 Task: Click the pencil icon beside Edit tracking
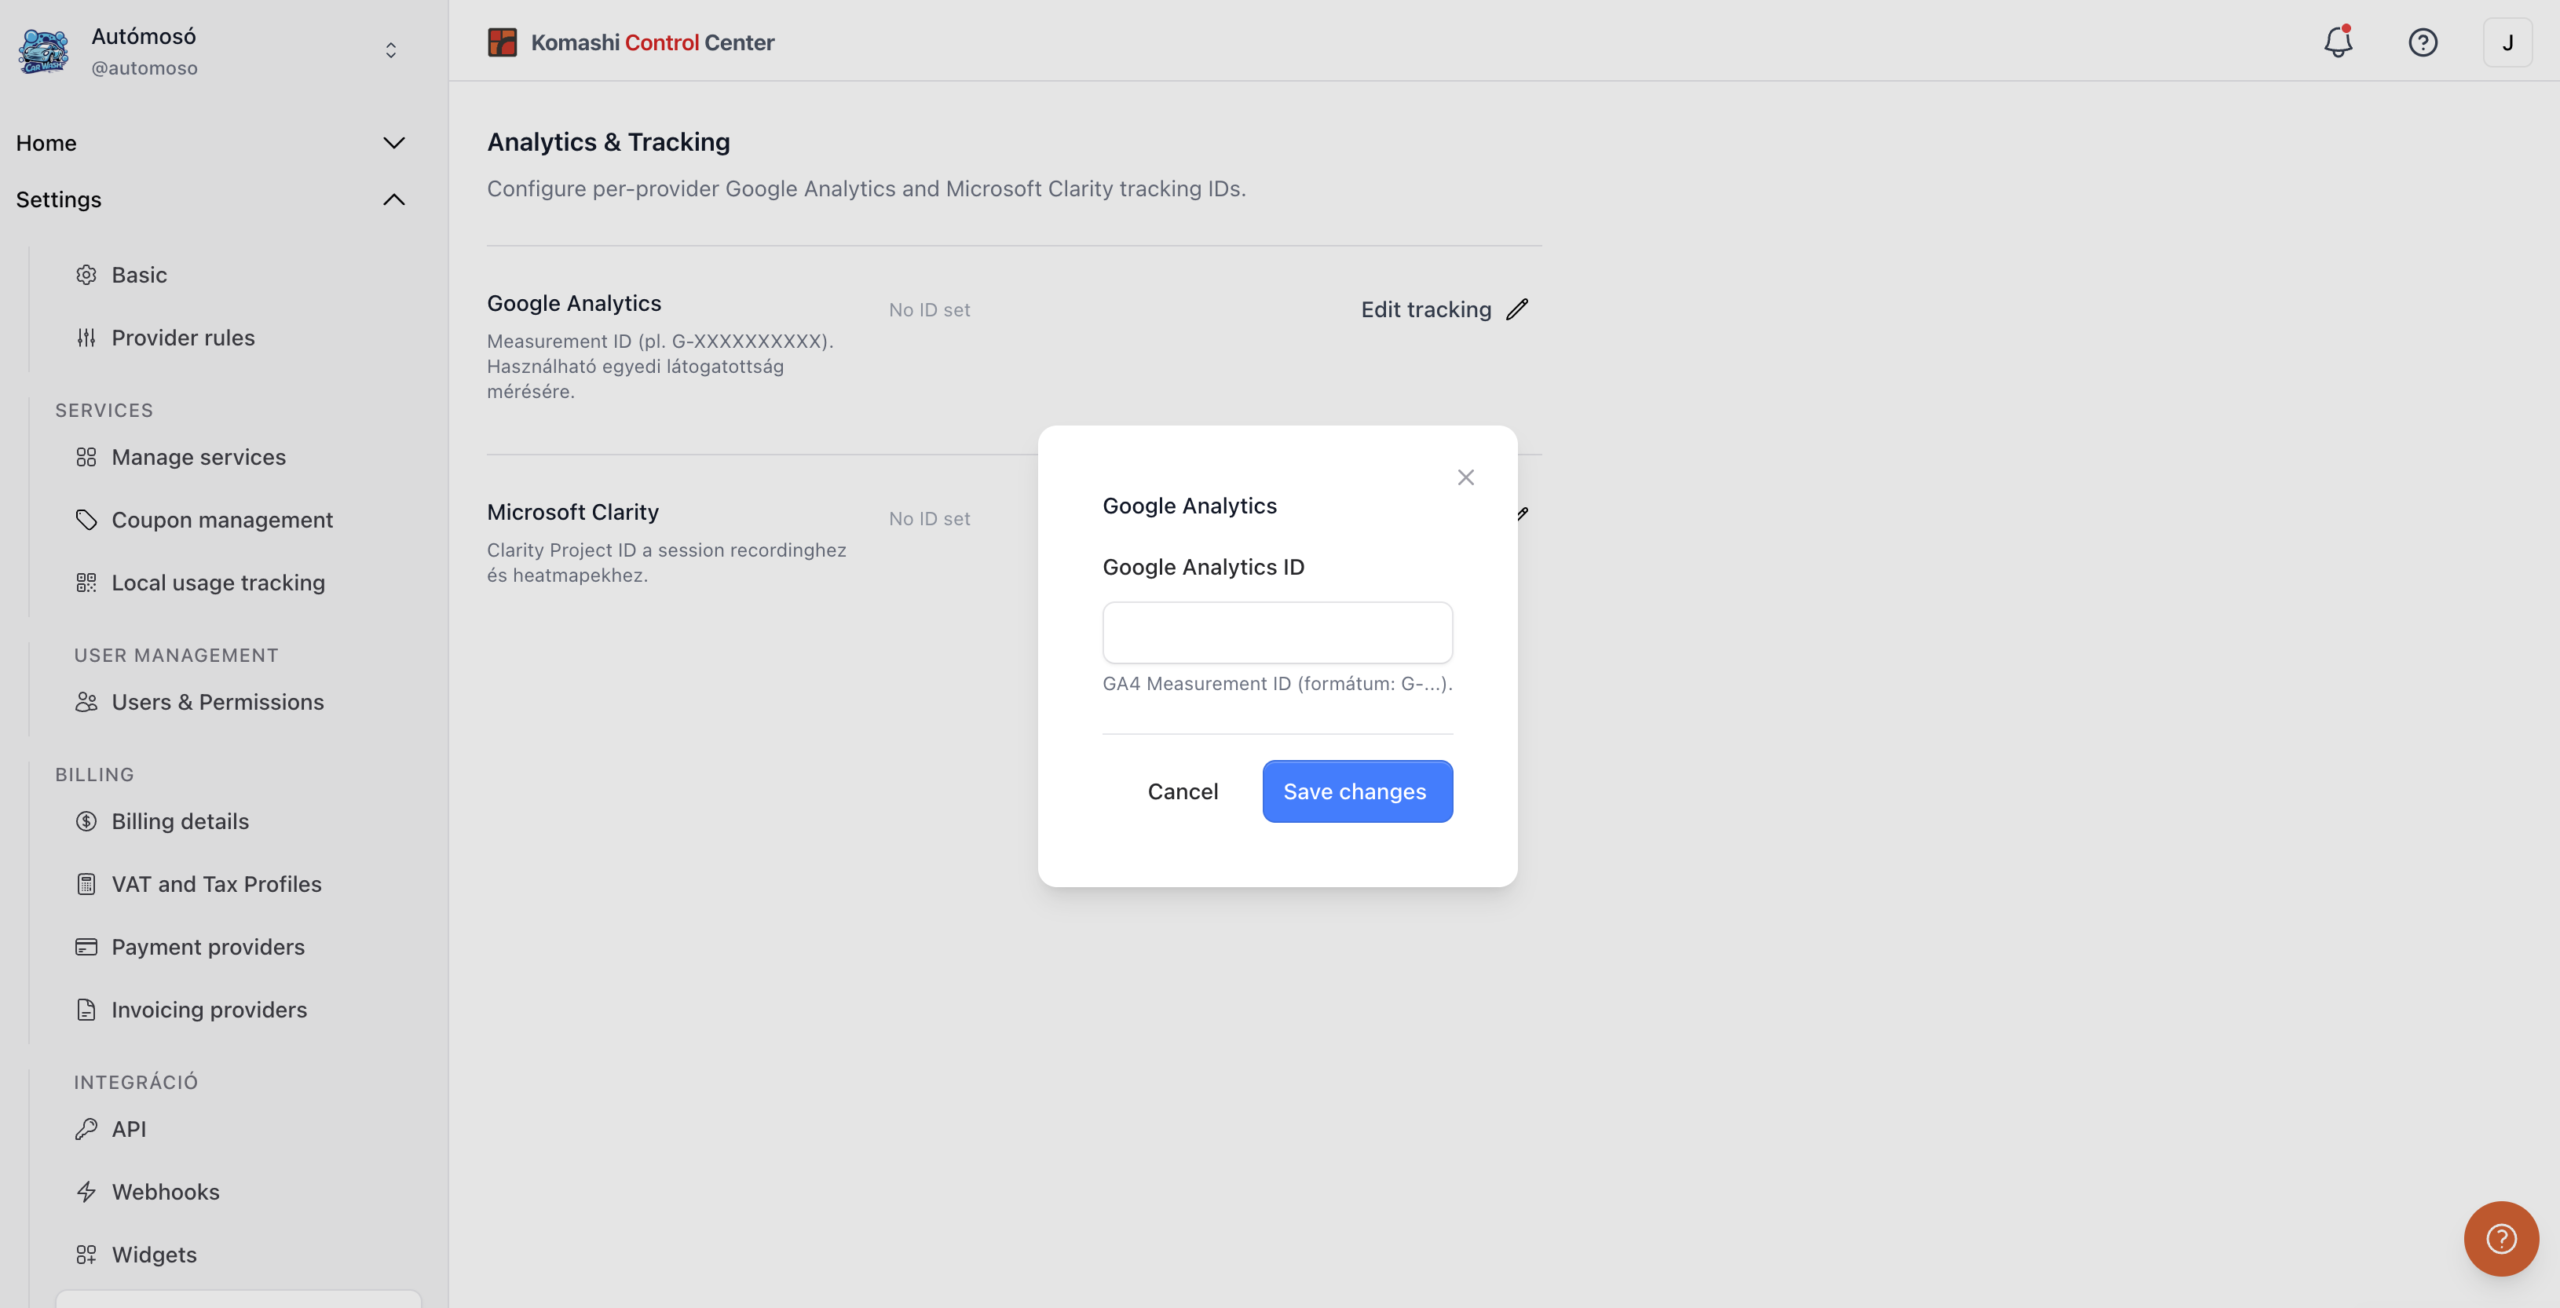[x=1516, y=309]
